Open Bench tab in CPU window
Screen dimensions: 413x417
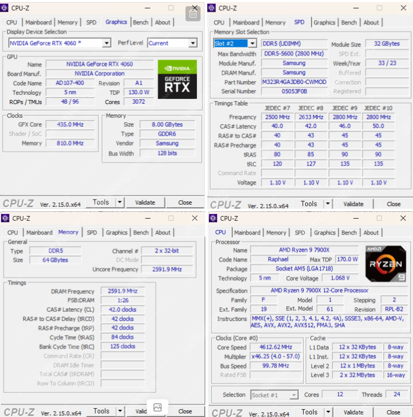(x=349, y=233)
